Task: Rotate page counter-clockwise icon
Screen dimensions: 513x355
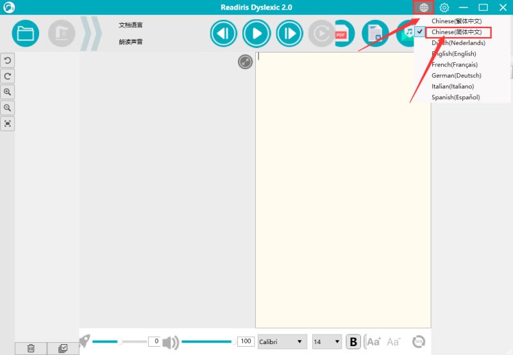Action: [x=7, y=60]
